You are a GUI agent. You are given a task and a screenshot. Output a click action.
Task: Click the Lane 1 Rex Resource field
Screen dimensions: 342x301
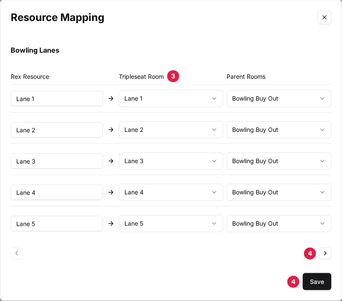pos(57,99)
